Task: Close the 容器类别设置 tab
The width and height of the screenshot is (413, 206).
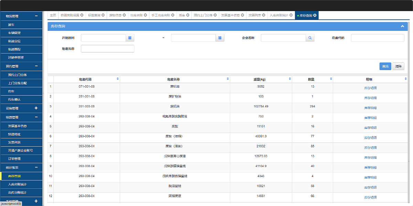Action: [82, 15]
